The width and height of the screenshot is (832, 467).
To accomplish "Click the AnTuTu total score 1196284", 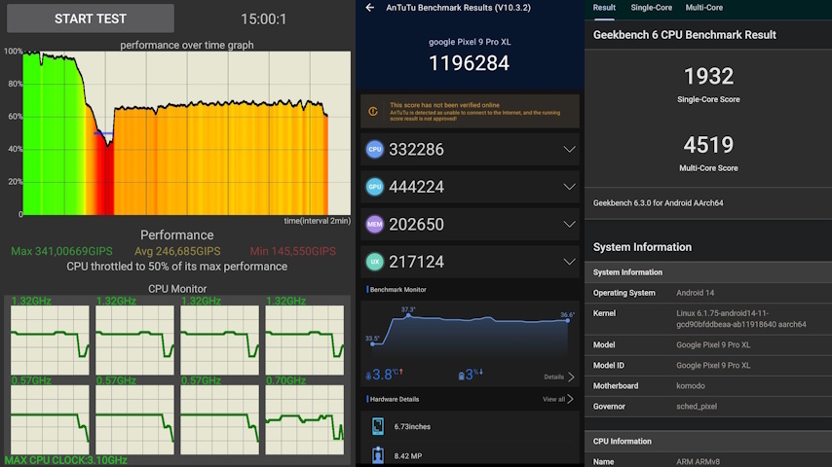I will point(469,63).
